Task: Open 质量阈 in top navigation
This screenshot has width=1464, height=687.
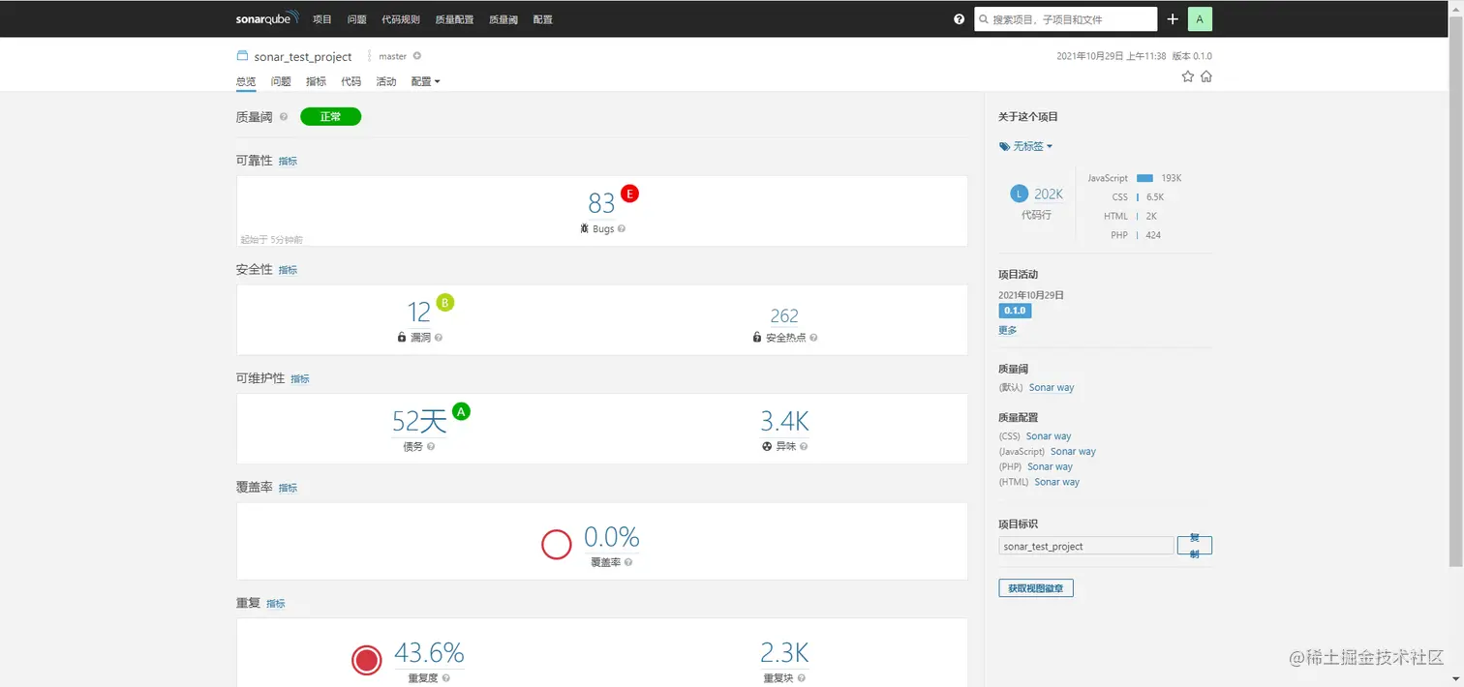Action: click(503, 19)
